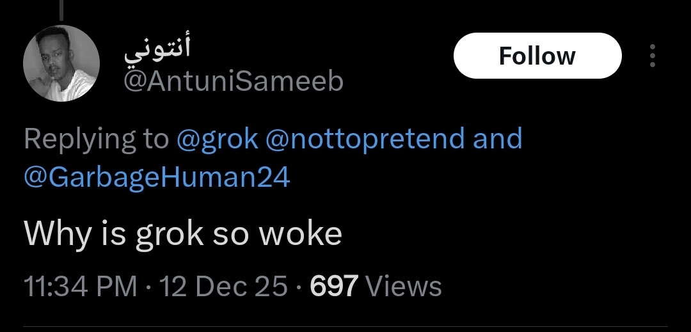Click the 697 view count number
Screen dimensions: 691x332
tap(333, 286)
